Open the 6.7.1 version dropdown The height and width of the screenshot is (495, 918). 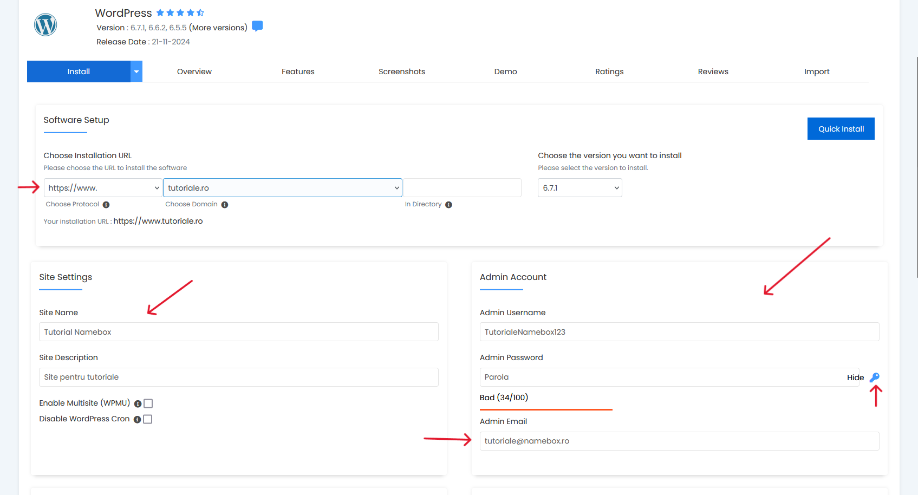click(580, 188)
